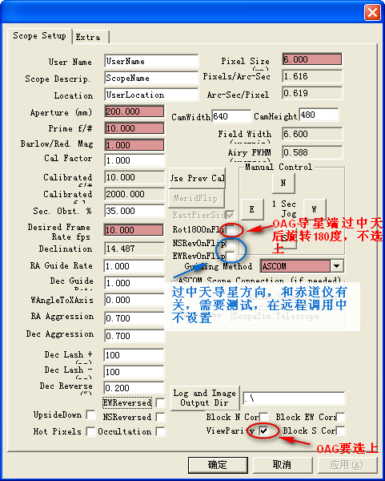
Task: Jog north with the N button
Action: point(283,183)
